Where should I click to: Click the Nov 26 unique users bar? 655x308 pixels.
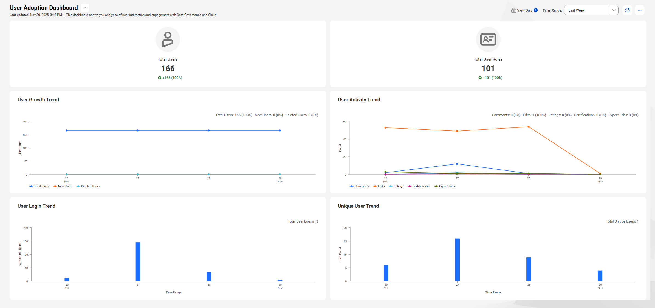tap(386, 273)
